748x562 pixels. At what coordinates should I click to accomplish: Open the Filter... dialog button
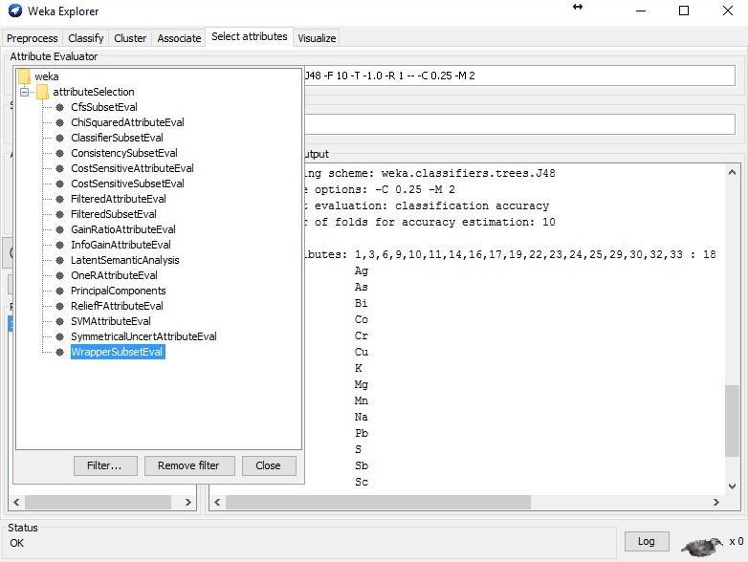coord(105,465)
